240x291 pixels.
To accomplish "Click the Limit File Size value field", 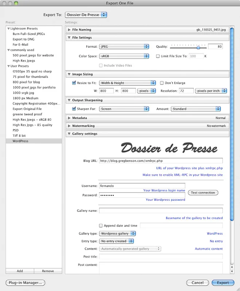I will click(x=196, y=56).
